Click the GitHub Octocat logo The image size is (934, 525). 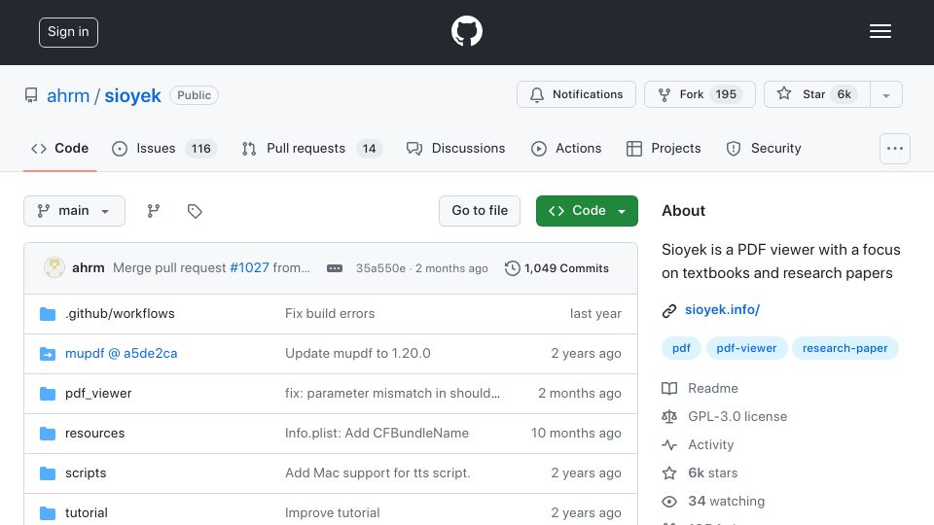[466, 31]
